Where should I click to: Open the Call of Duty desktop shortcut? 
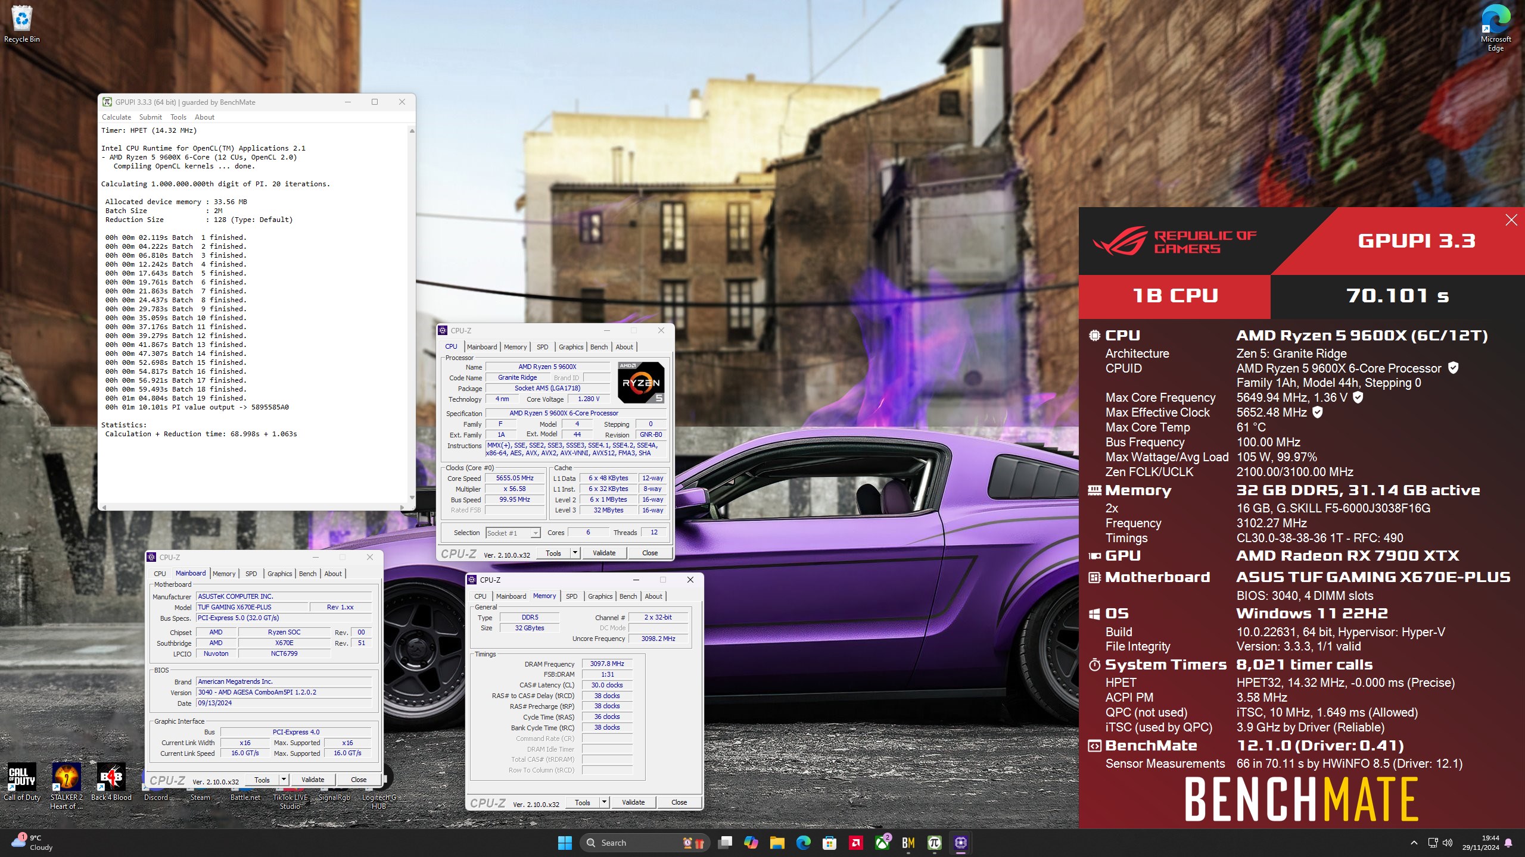coord(22,783)
